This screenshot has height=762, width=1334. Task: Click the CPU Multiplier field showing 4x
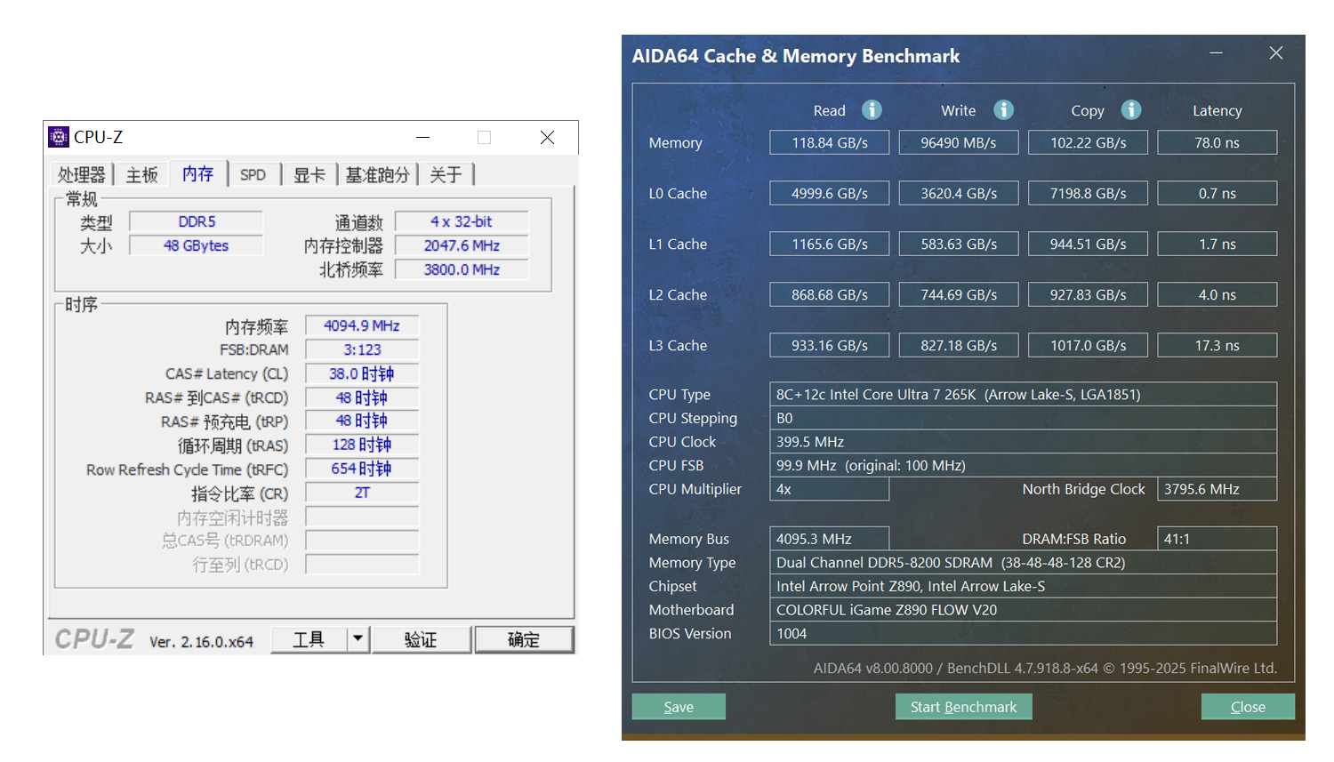tap(830, 489)
